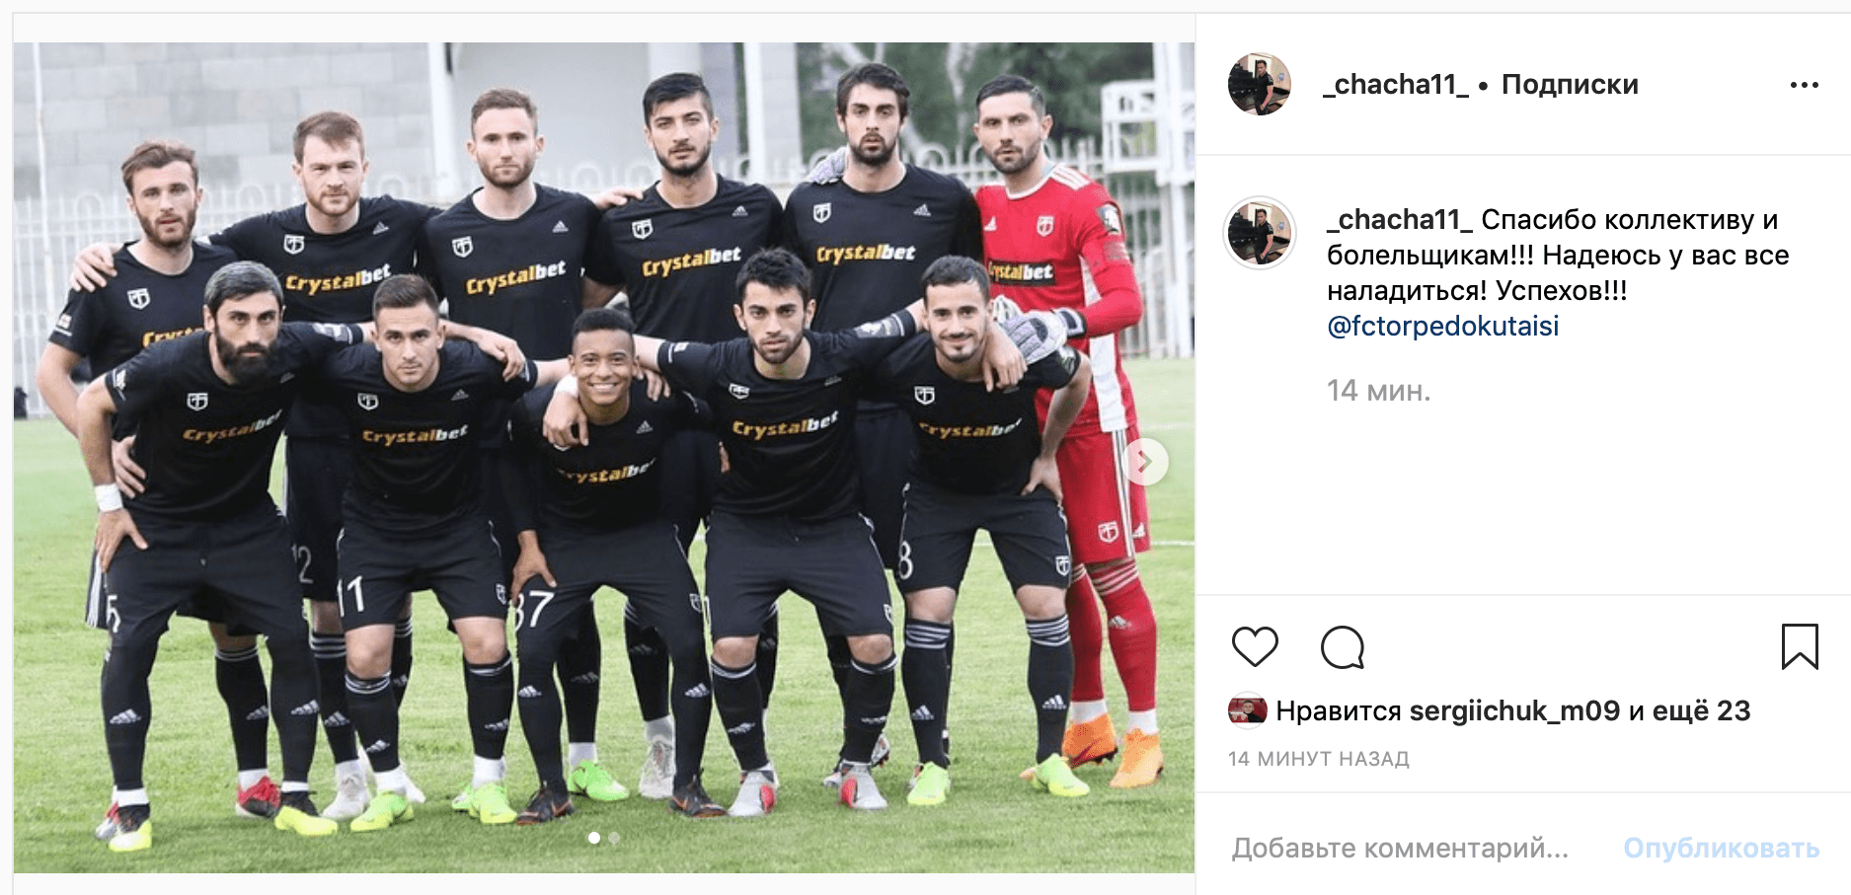Open the 14 МИНУТ НАЗАД timestamp link
The height and width of the screenshot is (895, 1851).
click(x=1318, y=759)
